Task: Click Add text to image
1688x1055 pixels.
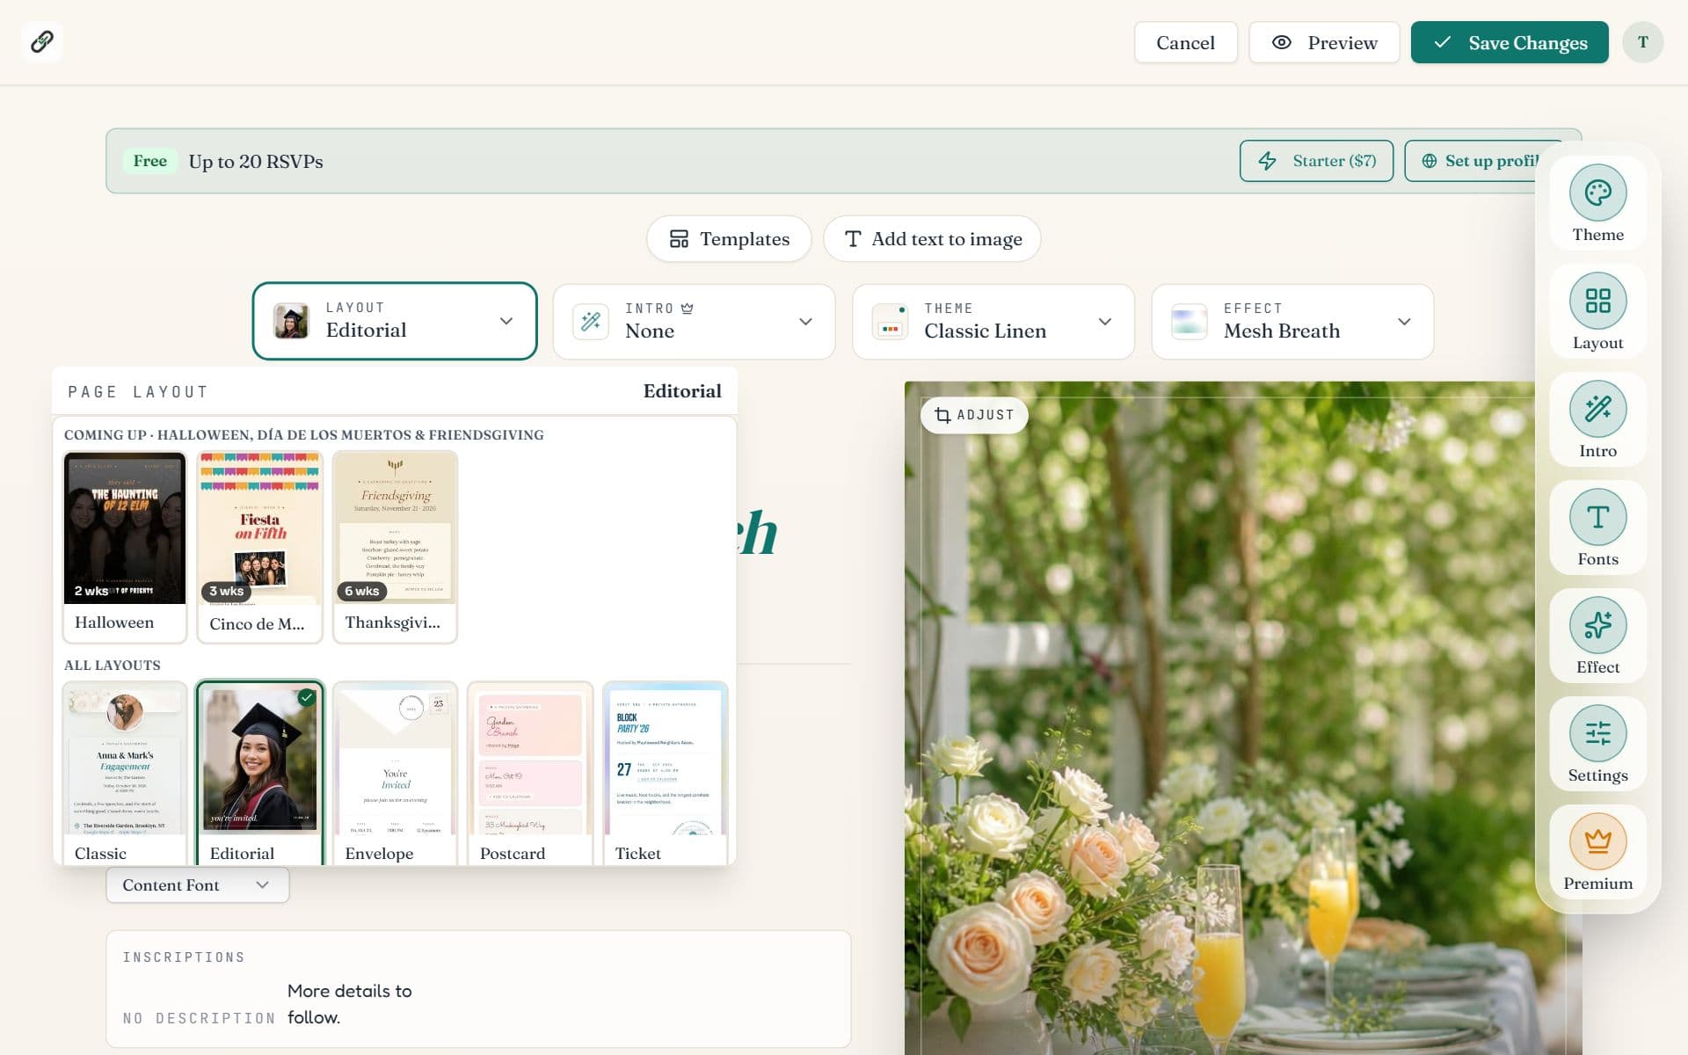Action: (x=932, y=239)
